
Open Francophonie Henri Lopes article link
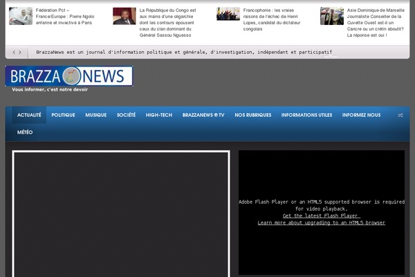(272, 19)
